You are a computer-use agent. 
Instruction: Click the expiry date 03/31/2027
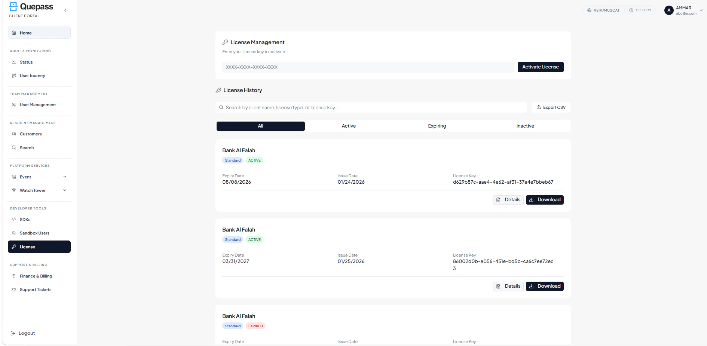(236, 261)
